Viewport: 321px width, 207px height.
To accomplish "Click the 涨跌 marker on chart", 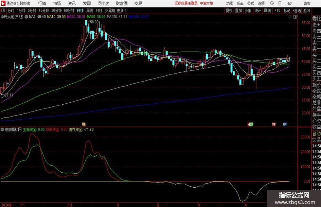I will 250,124.
